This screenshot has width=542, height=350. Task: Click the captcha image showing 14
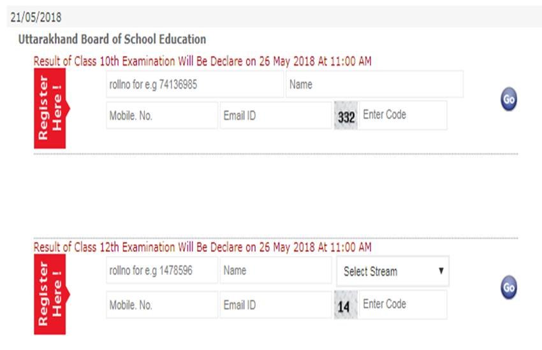(x=345, y=305)
